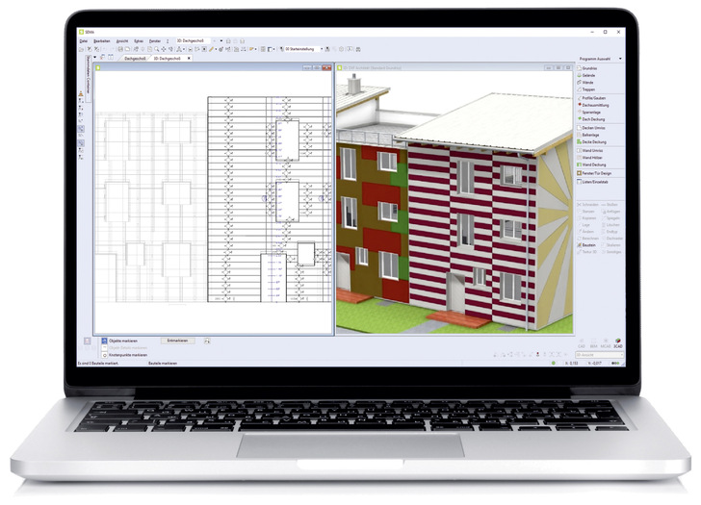Open the 3D-Ansicht dropdown at bottom right
This screenshot has height=505, width=701.
(x=599, y=355)
